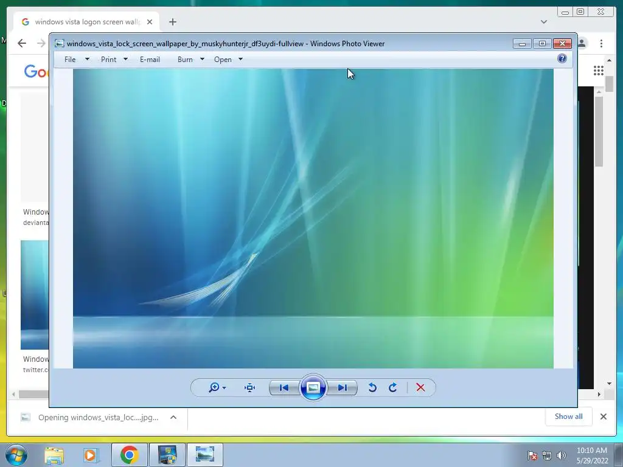Image resolution: width=623 pixels, height=467 pixels.
Task: Go to the previous picture
Action: [284, 387]
